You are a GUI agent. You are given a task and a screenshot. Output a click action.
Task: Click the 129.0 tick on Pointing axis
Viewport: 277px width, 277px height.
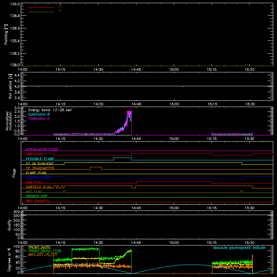tap(15, 4)
